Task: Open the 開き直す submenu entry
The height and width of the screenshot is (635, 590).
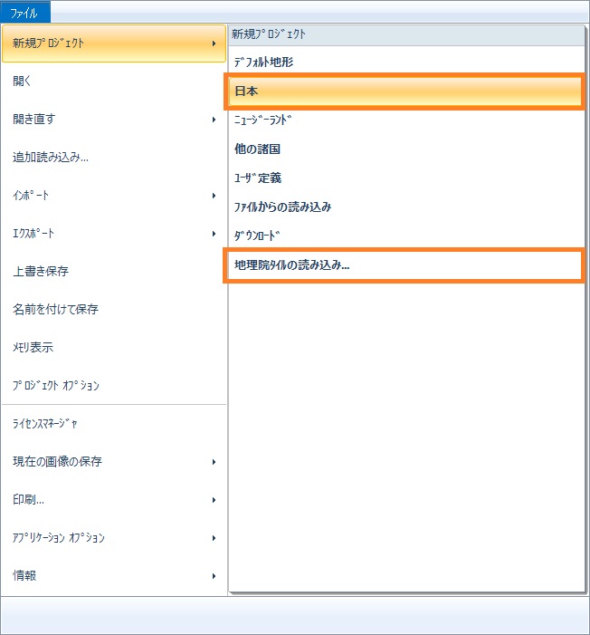Action: click(x=114, y=119)
